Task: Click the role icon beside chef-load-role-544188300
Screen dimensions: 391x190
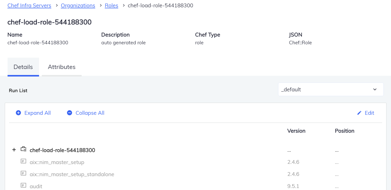Action: point(23,149)
